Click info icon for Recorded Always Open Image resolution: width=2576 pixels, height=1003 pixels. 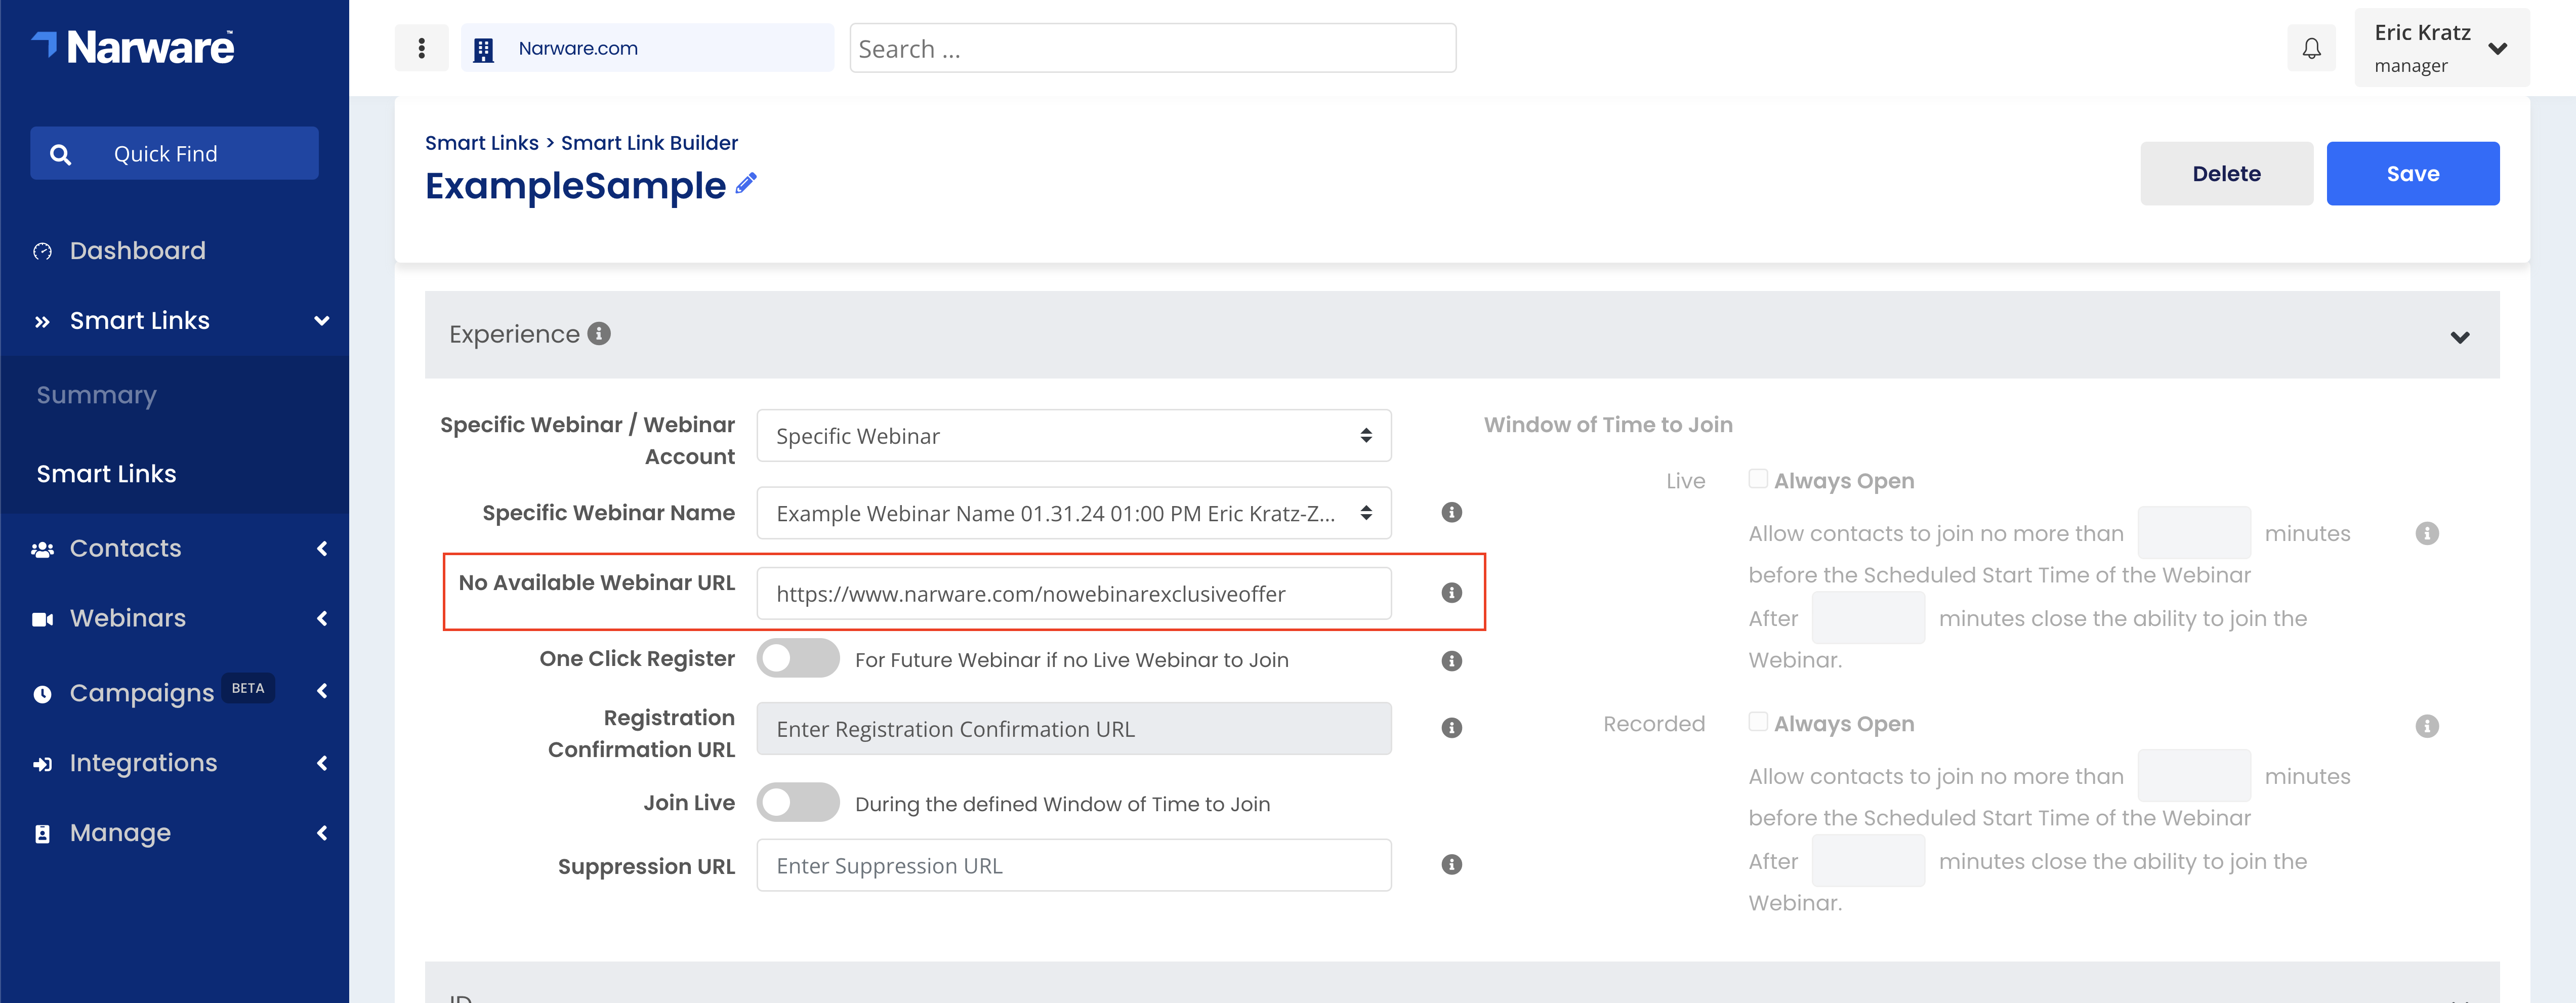[x=2427, y=726]
